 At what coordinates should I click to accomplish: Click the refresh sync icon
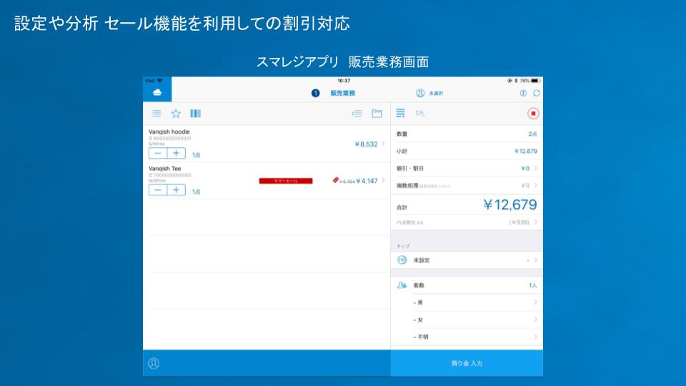click(x=536, y=93)
